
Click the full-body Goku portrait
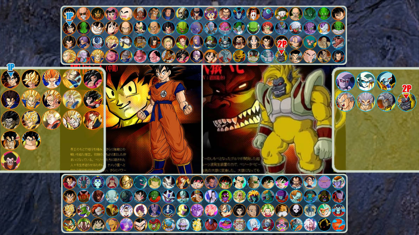166,119
